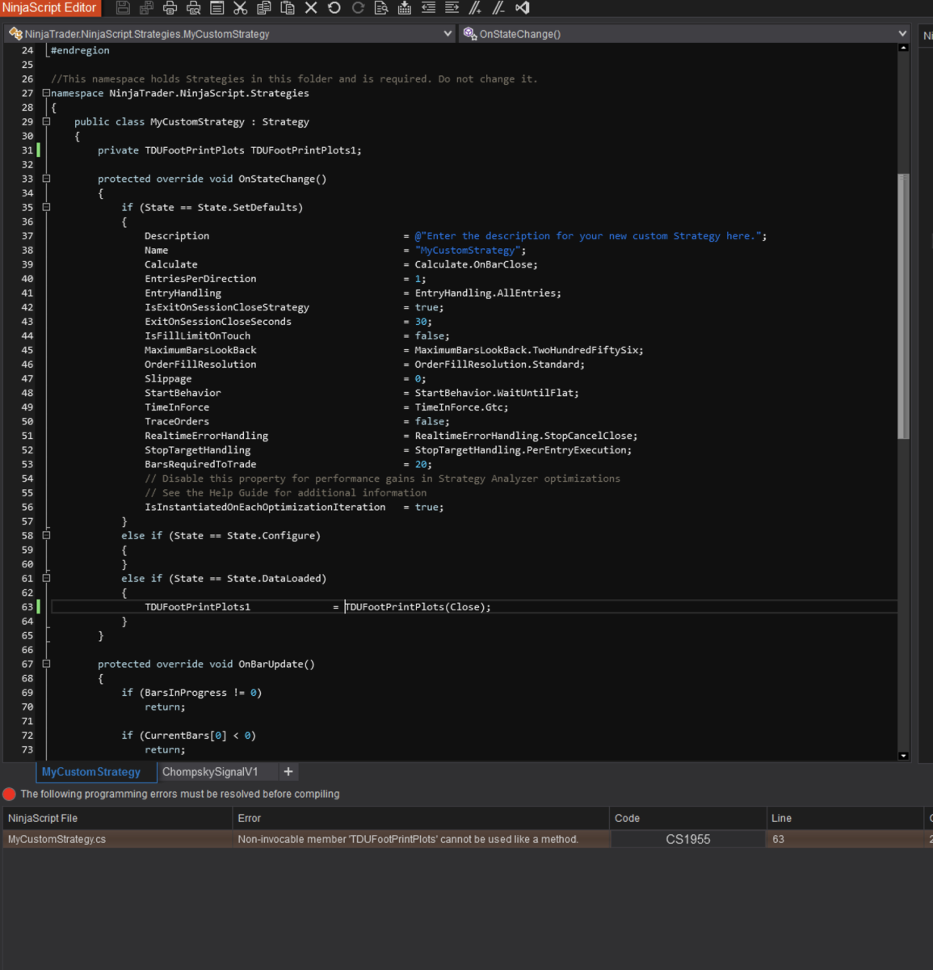Increase line indent with the indent icon

tap(452, 8)
